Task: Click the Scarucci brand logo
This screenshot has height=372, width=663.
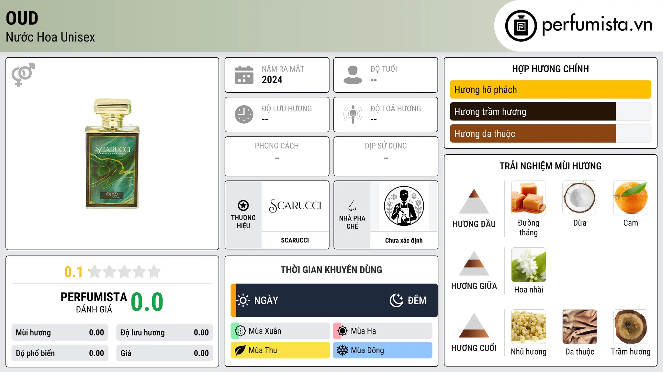Action: (295, 206)
